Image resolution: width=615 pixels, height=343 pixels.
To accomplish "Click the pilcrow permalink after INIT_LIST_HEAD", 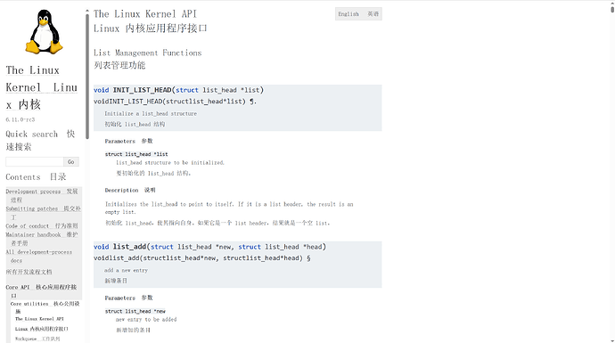I will [253, 102].
